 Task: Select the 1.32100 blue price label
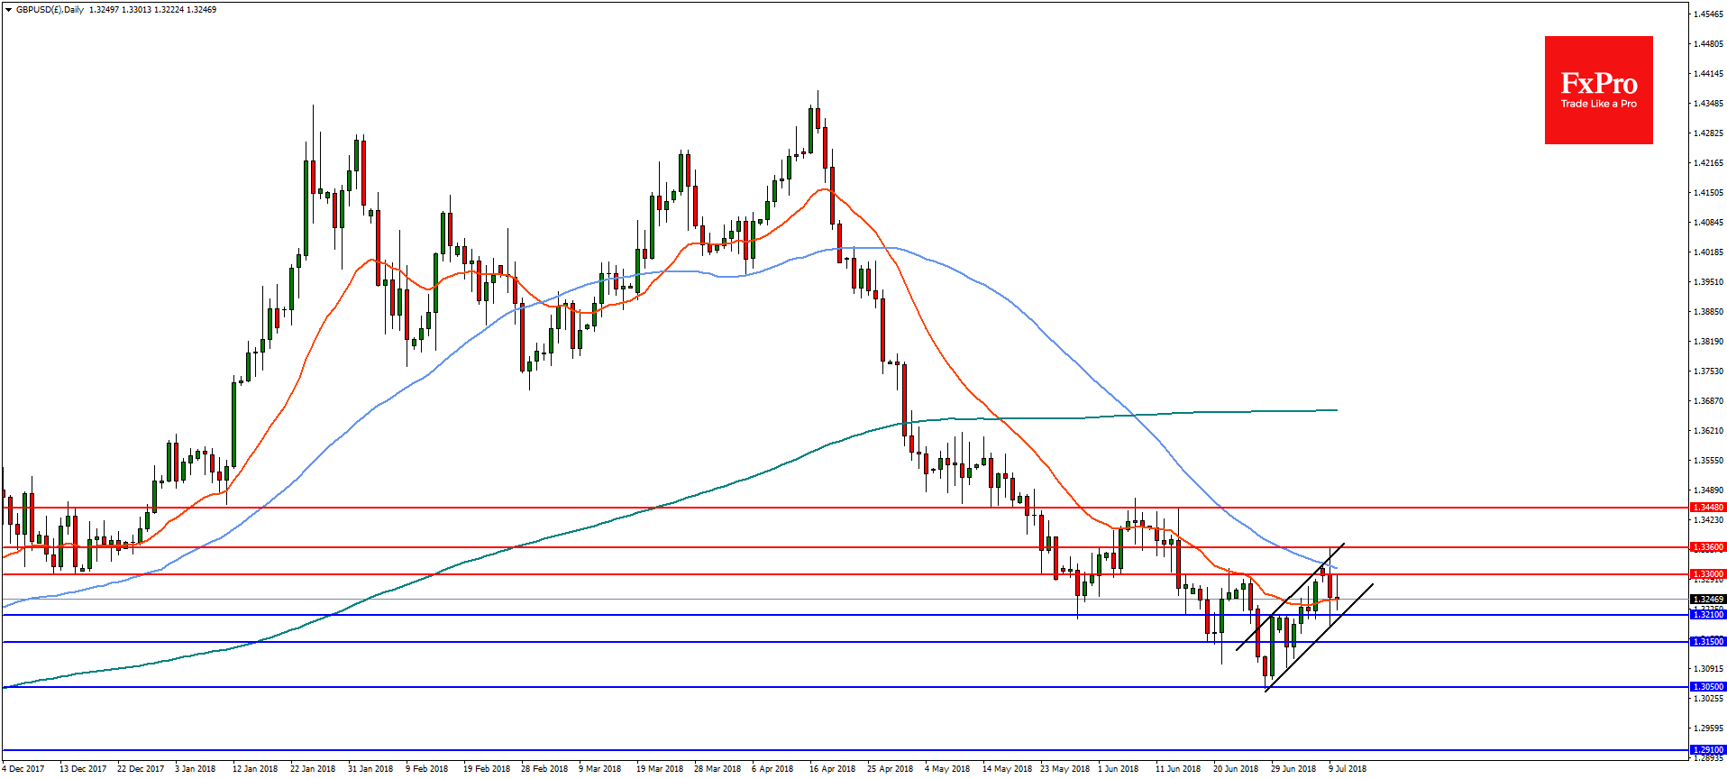tap(1707, 615)
